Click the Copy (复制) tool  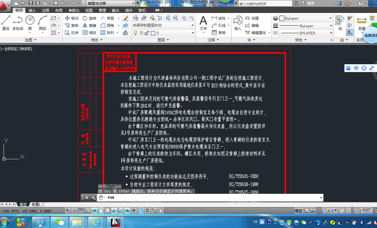[x=72, y=25]
